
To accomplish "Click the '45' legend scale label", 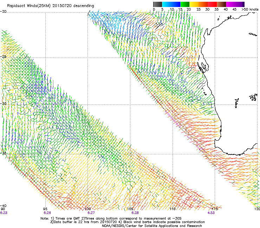I will pos(234,9).
